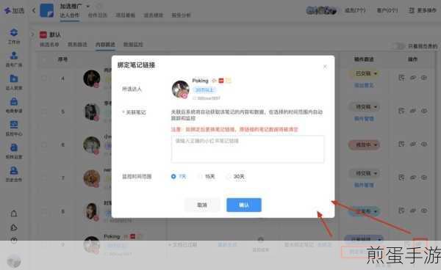Toggle the eye icon in row 5

tap(424, 111)
